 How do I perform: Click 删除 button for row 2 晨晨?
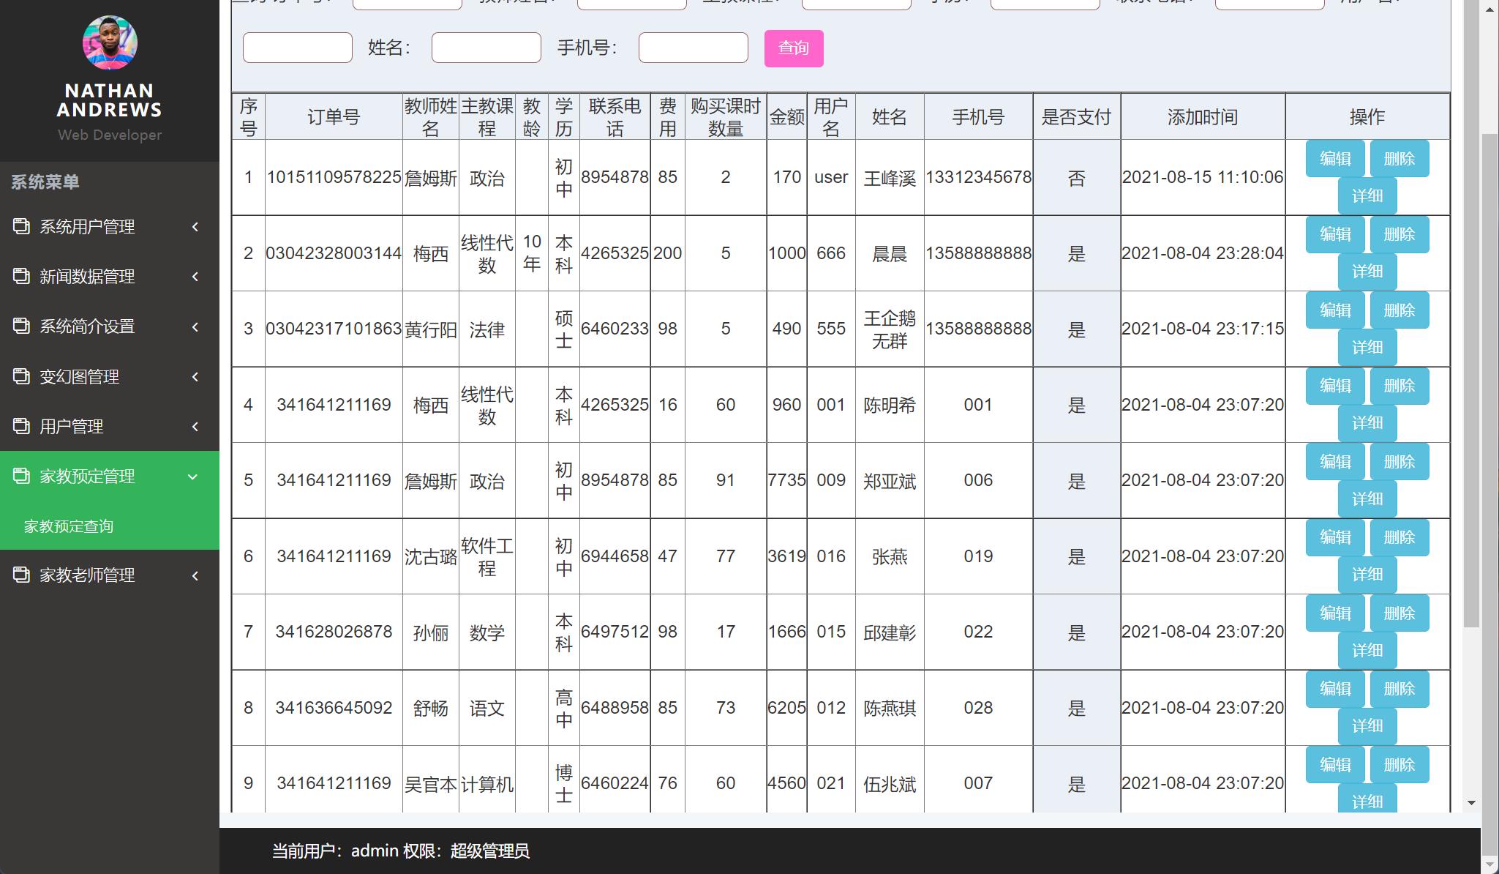[1399, 234]
